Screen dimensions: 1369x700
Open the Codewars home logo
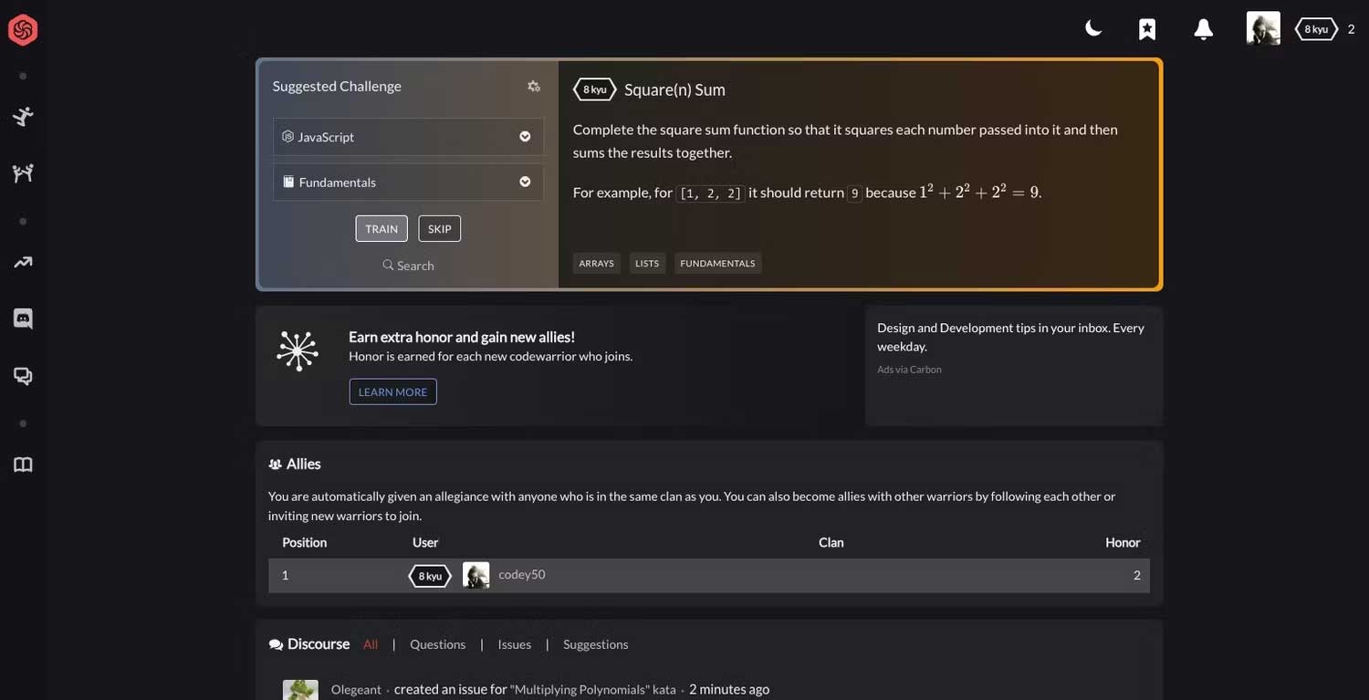(x=23, y=30)
